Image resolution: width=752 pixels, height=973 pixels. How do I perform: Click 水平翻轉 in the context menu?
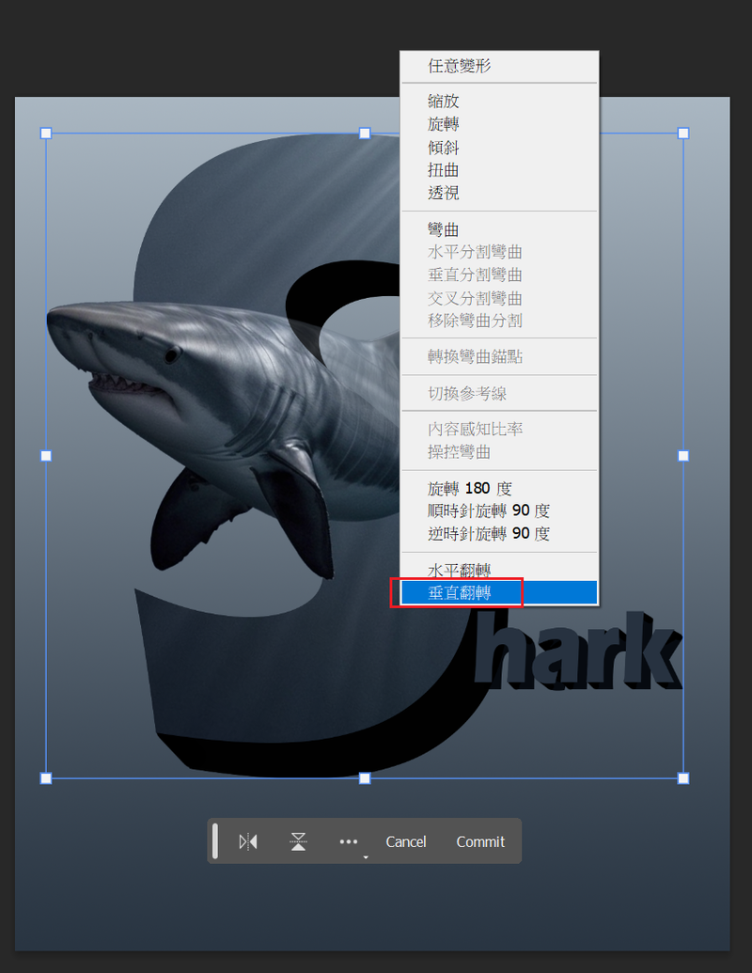coord(460,571)
